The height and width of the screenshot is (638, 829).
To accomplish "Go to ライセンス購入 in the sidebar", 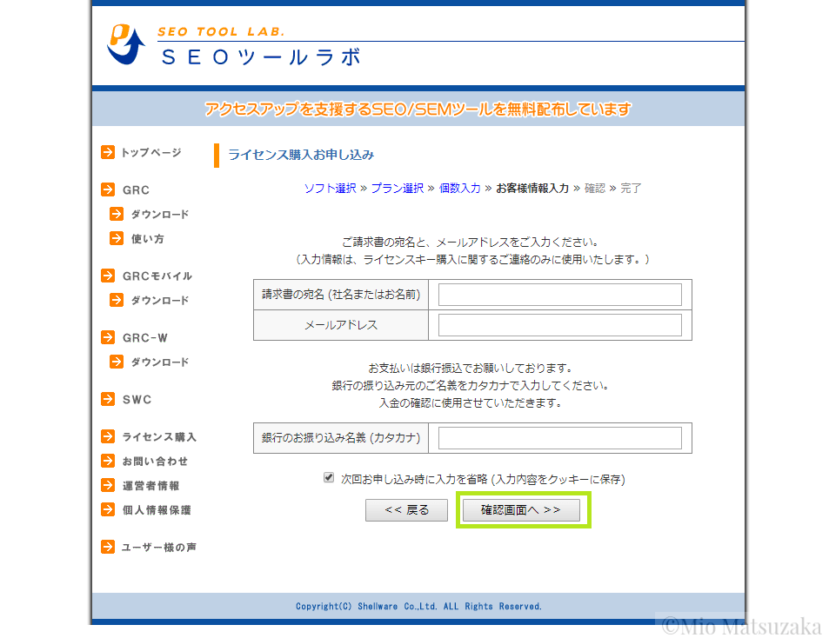I will (159, 437).
